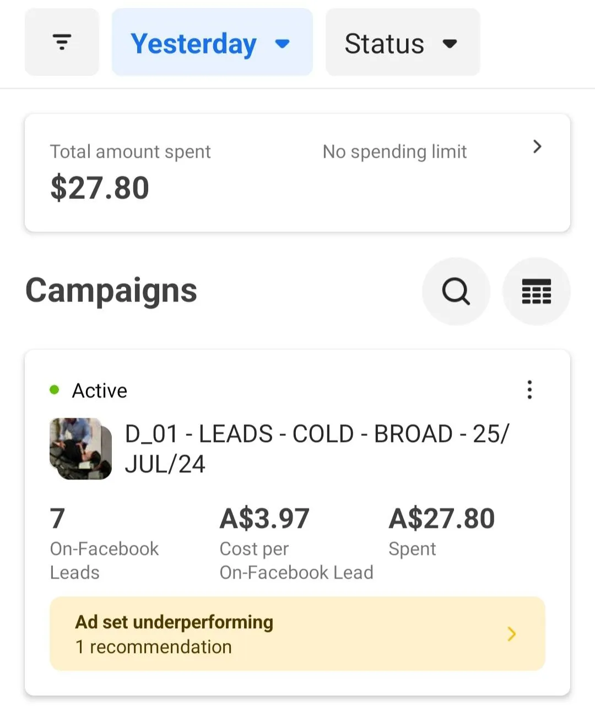The height and width of the screenshot is (712, 595).
Task: Tap the yellow arrow on underperforming banner
Action: [x=512, y=634]
